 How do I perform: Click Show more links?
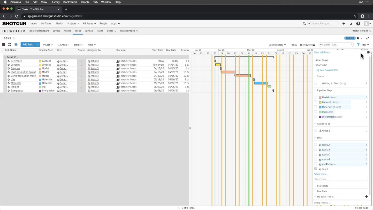pos(321,174)
